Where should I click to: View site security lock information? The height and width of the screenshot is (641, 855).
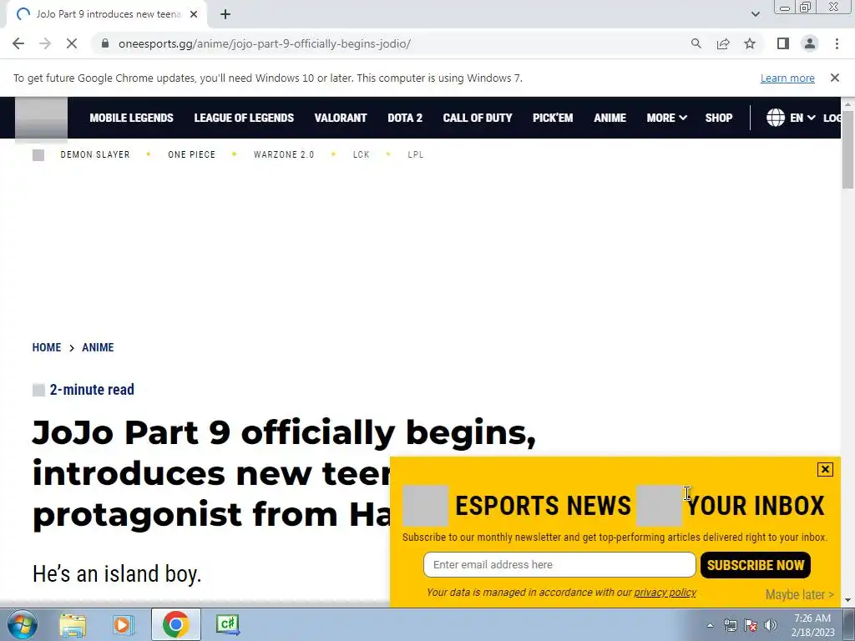pos(105,43)
